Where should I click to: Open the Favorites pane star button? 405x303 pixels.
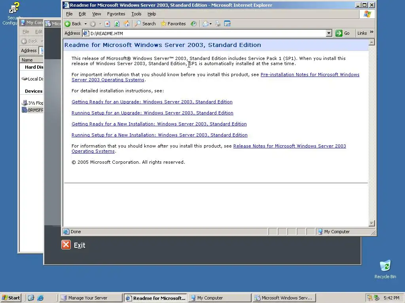click(x=173, y=24)
